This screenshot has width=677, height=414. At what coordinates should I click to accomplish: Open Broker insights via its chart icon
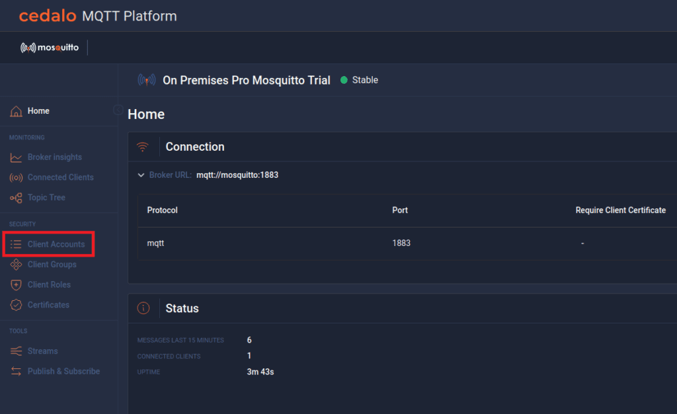click(x=15, y=157)
